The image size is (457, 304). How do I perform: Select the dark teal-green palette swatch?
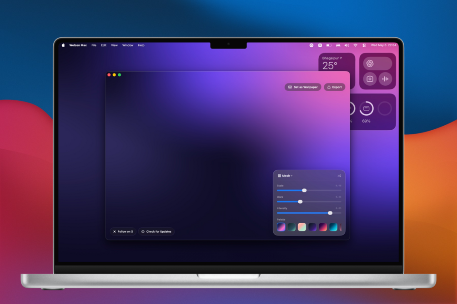point(291,227)
